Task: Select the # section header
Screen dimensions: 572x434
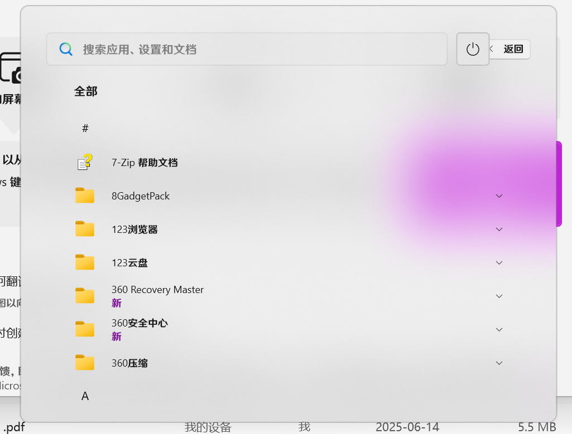Action: coord(85,128)
